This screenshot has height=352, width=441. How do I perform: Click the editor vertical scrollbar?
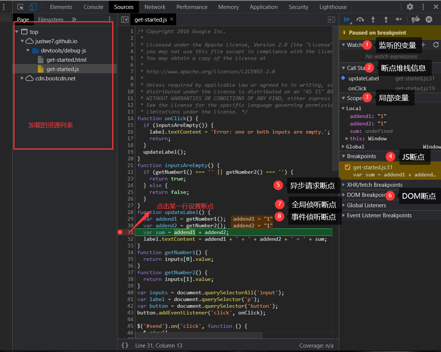click(335, 98)
